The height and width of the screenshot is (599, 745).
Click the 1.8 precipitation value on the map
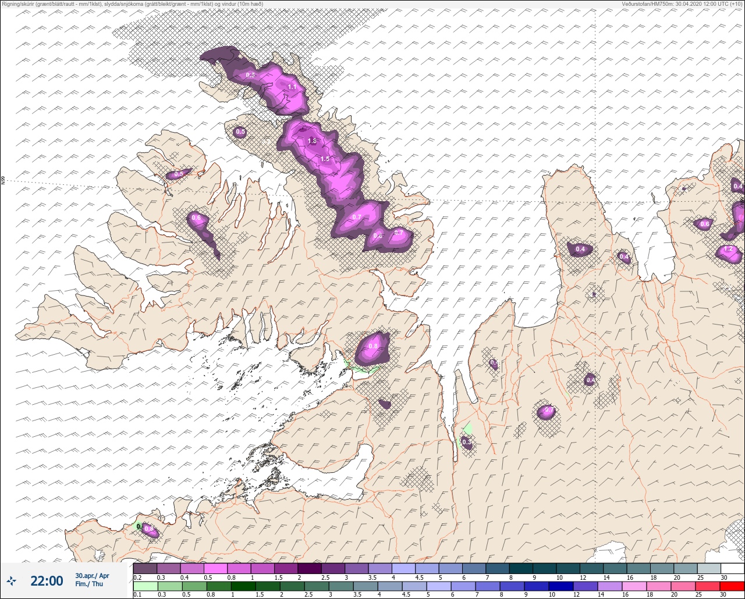[312, 141]
